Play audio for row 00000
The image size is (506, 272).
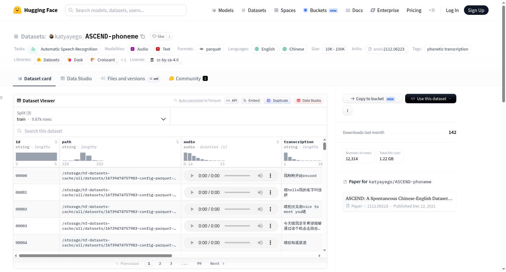pyautogui.click(x=192, y=176)
